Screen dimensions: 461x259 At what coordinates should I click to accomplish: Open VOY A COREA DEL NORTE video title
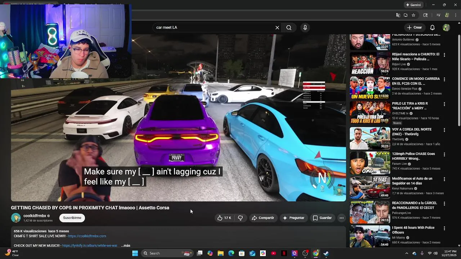point(412,132)
